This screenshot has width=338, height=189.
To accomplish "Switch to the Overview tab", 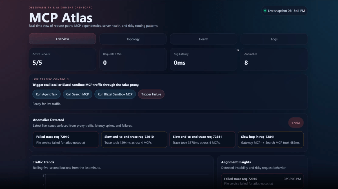I will point(62,39).
